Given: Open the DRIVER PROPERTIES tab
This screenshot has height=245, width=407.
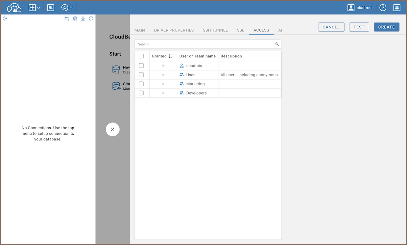Looking at the screenshot, I should pyautogui.click(x=174, y=30).
